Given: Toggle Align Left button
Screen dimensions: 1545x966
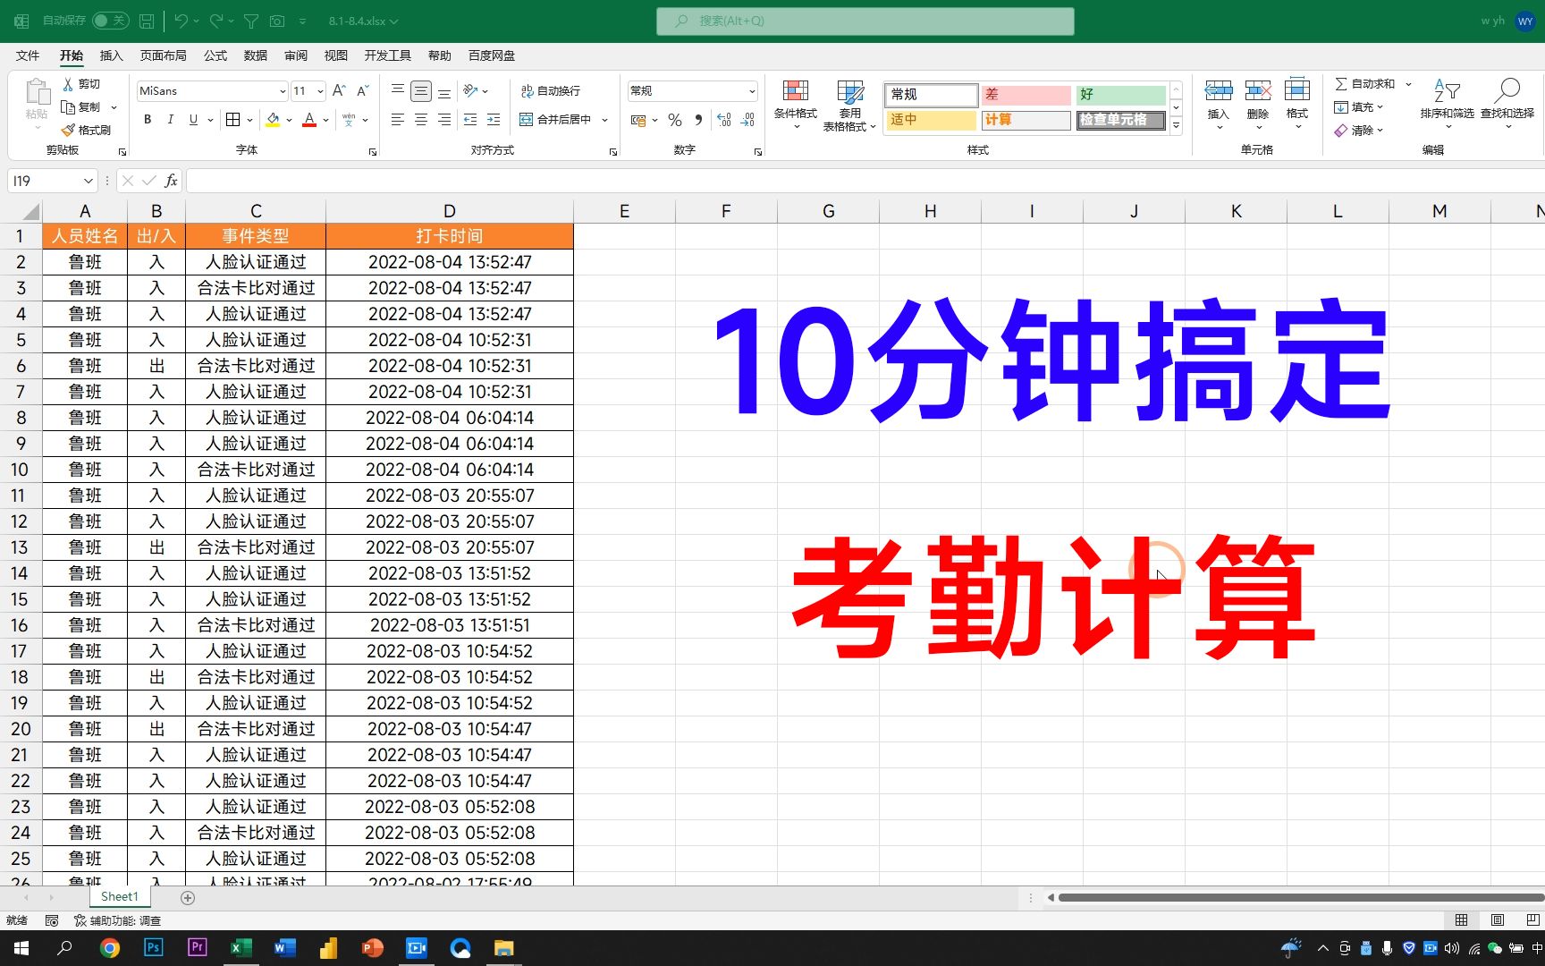Looking at the screenshot, I should coord(398,119).
